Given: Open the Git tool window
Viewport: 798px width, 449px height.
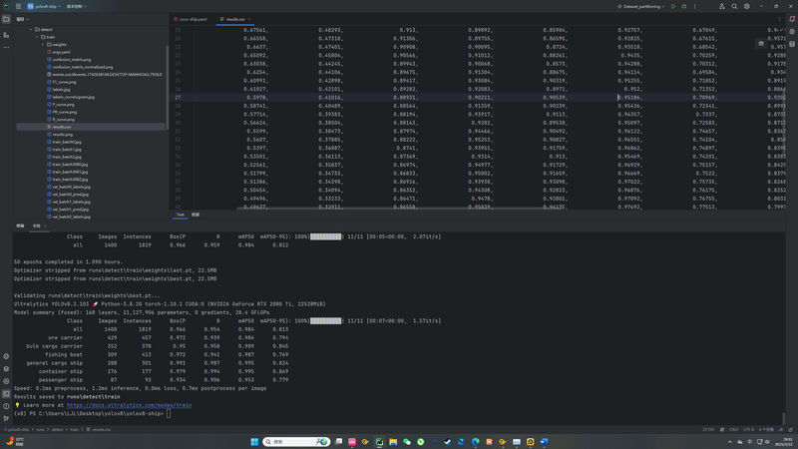Looking at the screenshot, I should [x=6, y=418].
